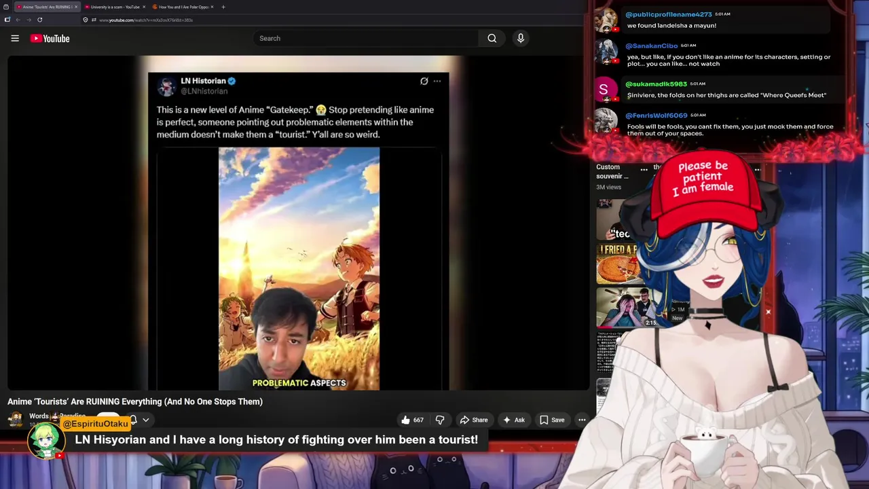This screenshot has height=489, width=869.
Task: Click the Grok icon on the tweet
Action: click(x=424, y=81)
